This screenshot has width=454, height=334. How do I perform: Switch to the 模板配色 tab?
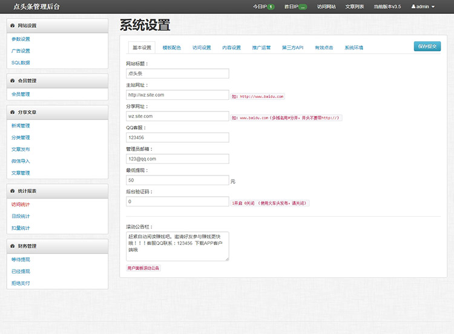tap(172, 47)
